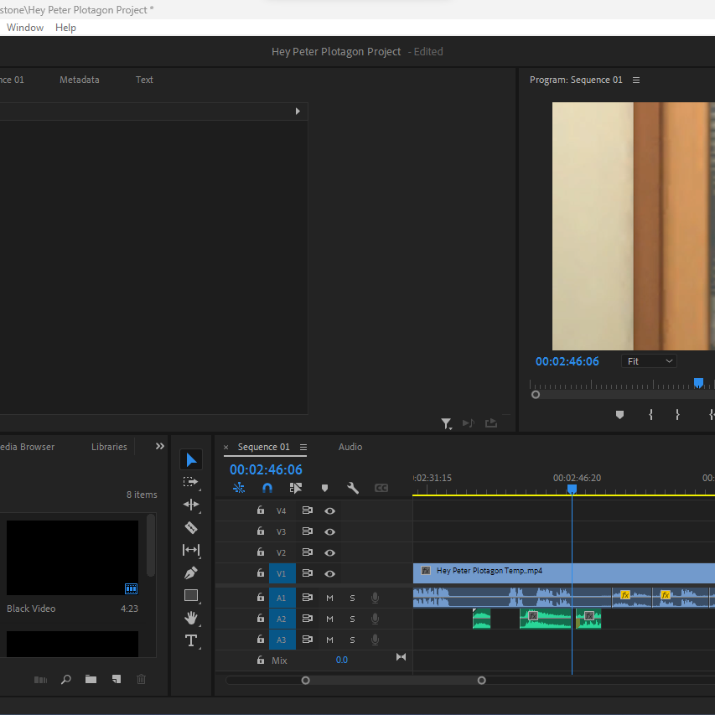Lock the V3 video track
The height and width of the screenshot is (715, 715).
261,531
